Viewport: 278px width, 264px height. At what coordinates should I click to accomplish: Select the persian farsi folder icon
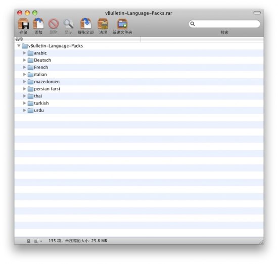pos(30,89)
